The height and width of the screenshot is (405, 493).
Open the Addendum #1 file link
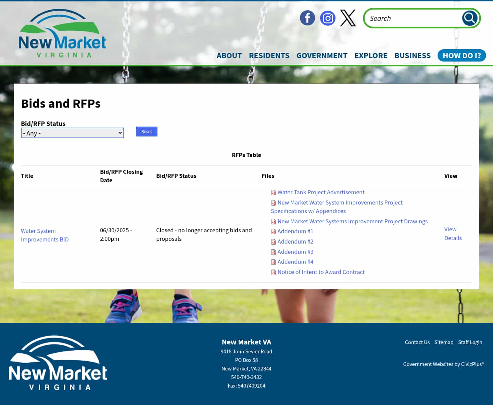pos(295,231)
